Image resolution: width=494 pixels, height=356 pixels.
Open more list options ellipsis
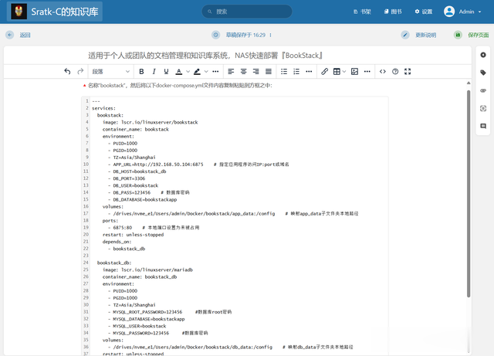[309, 72]
